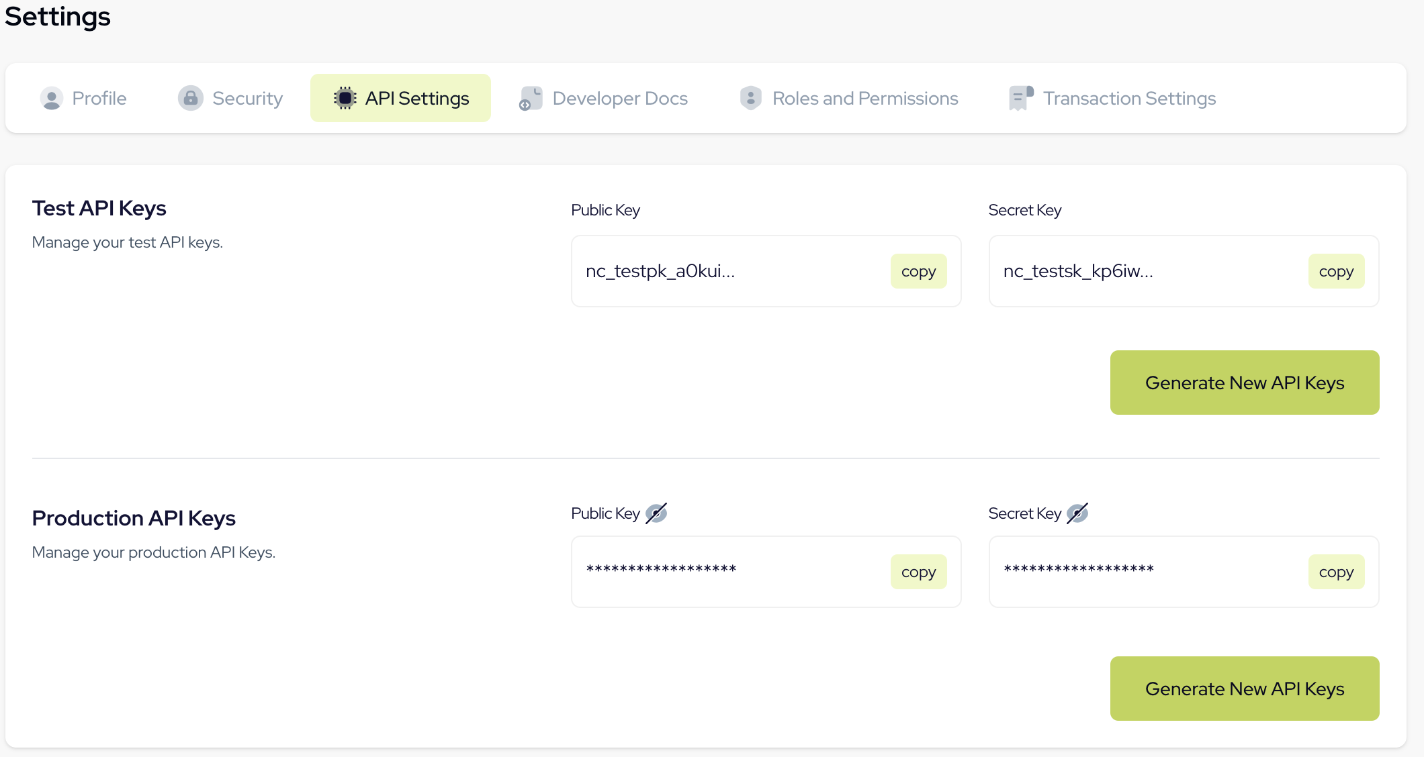This screenshot has height=757, width=1424.
Task: Generate New API Keys for Test API Keys
Action: (1244, 382)
